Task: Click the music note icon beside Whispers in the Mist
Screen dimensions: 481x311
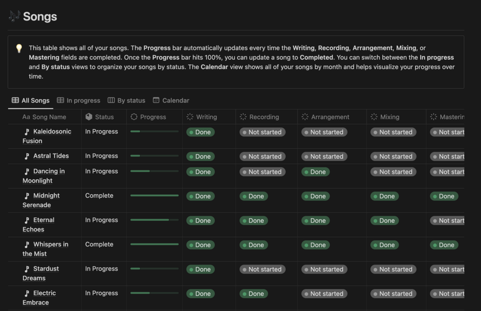Action: pyautogui.click(x=27, y=244)
